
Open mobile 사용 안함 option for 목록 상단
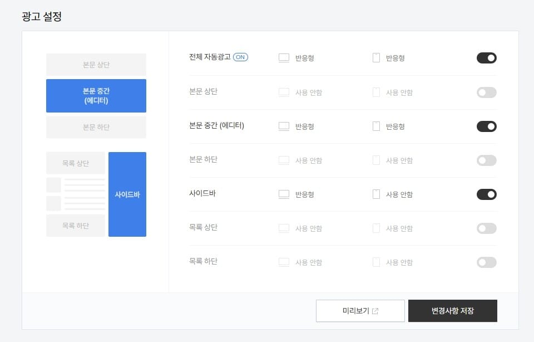tap(399, 228)
